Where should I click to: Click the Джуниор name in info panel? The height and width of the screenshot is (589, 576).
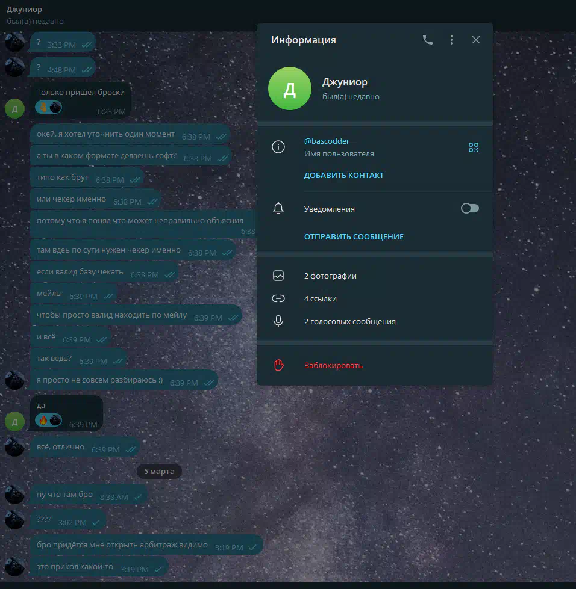coord(345,82)
